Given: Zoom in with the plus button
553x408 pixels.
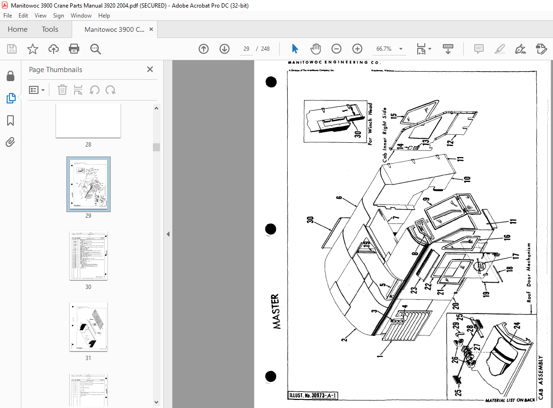Looking at the screenshot, I should [x=357, y=49].
